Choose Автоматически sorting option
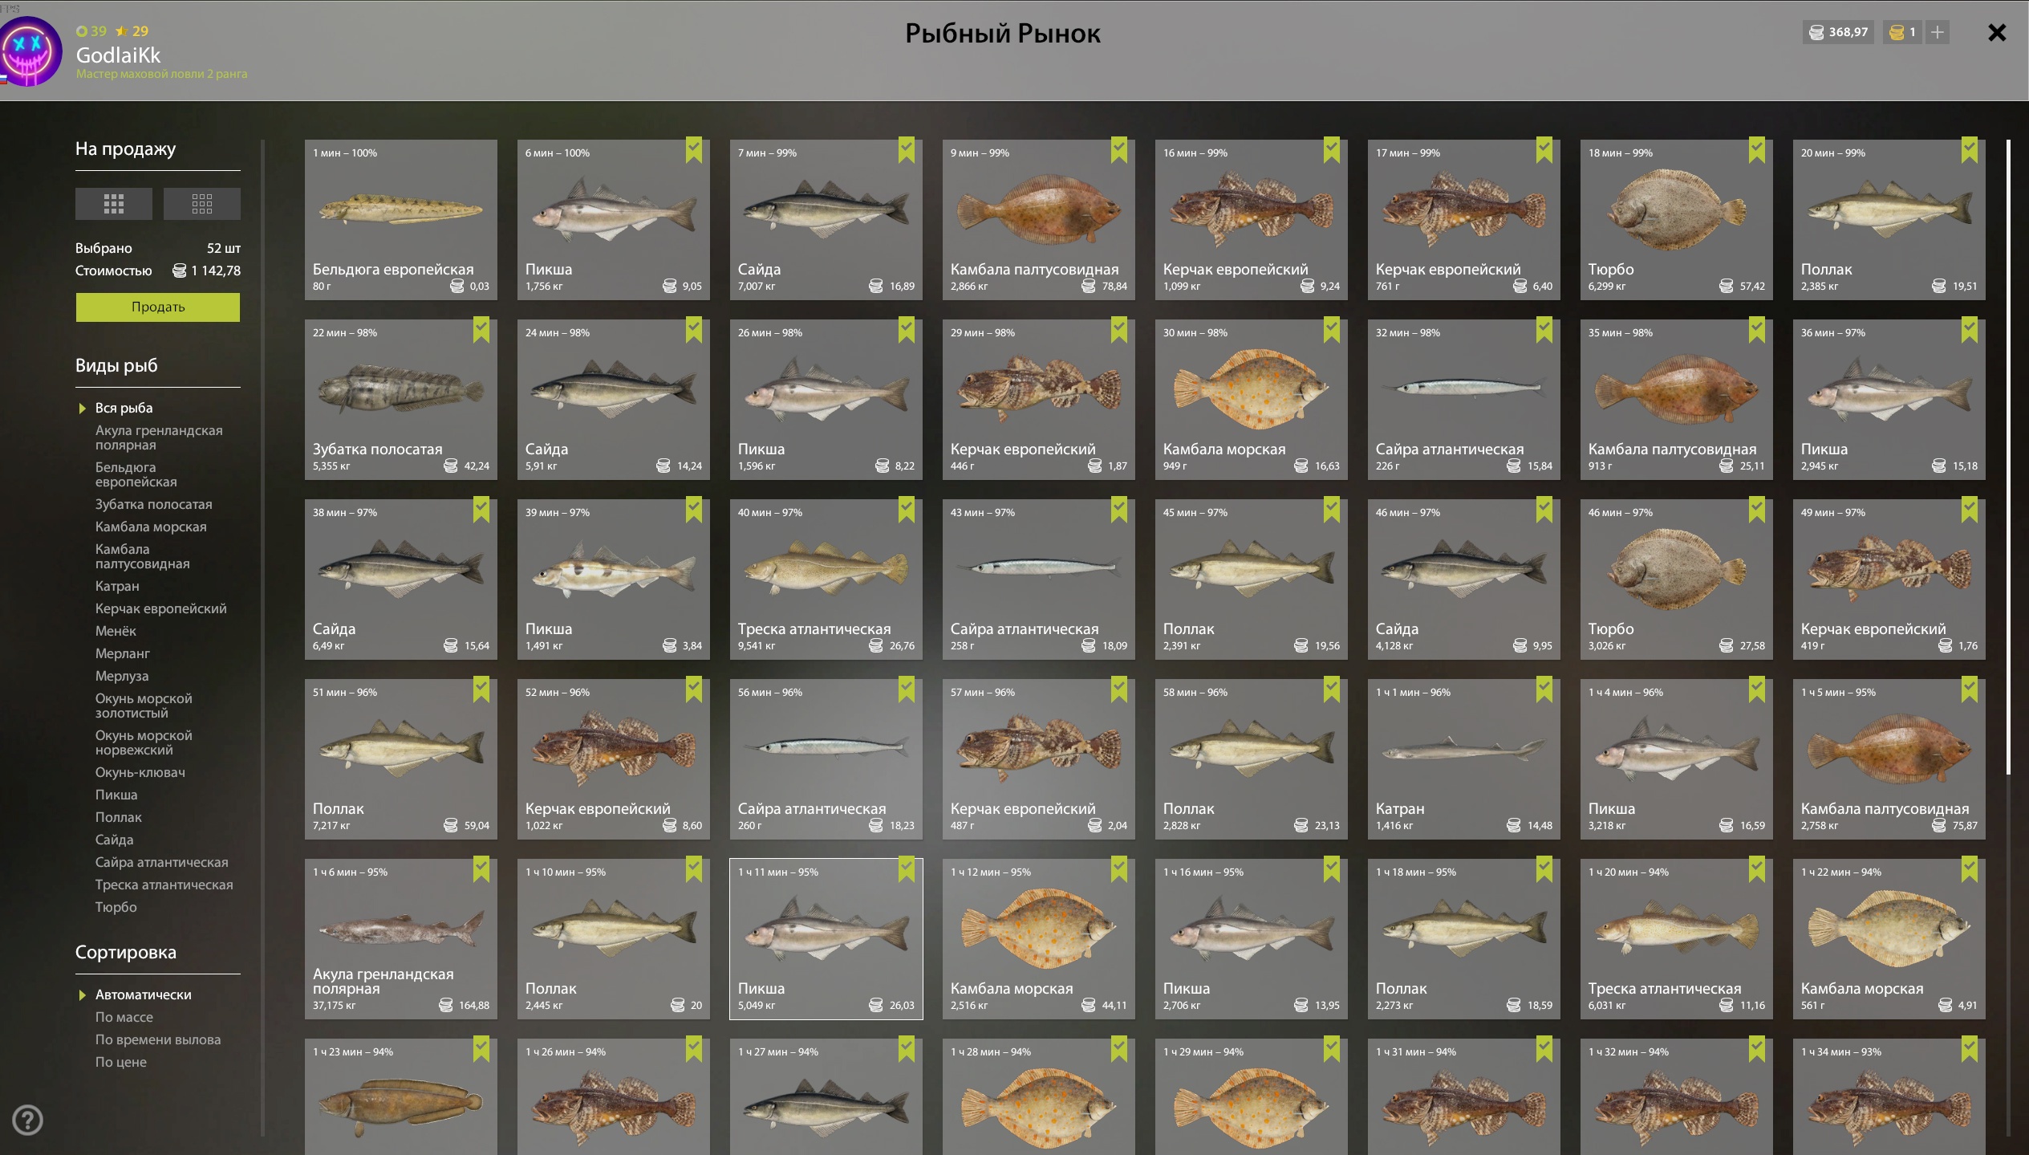The height and width of the screenshot is (1155, 2029). [x=143, y=994]
